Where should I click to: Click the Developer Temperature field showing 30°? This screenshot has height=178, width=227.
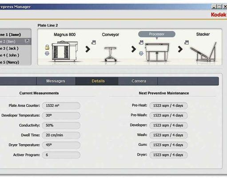[61, 115]
